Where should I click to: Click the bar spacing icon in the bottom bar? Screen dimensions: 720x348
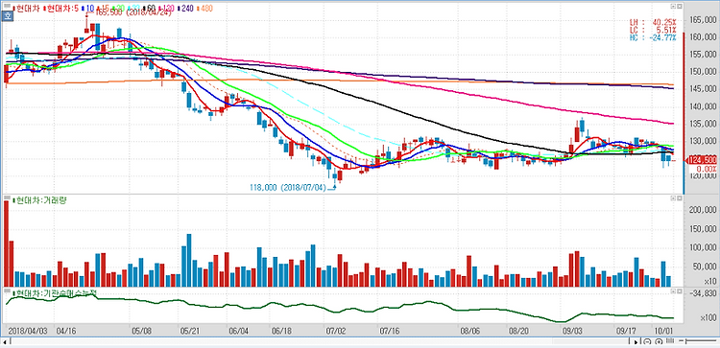pos(670,340)
